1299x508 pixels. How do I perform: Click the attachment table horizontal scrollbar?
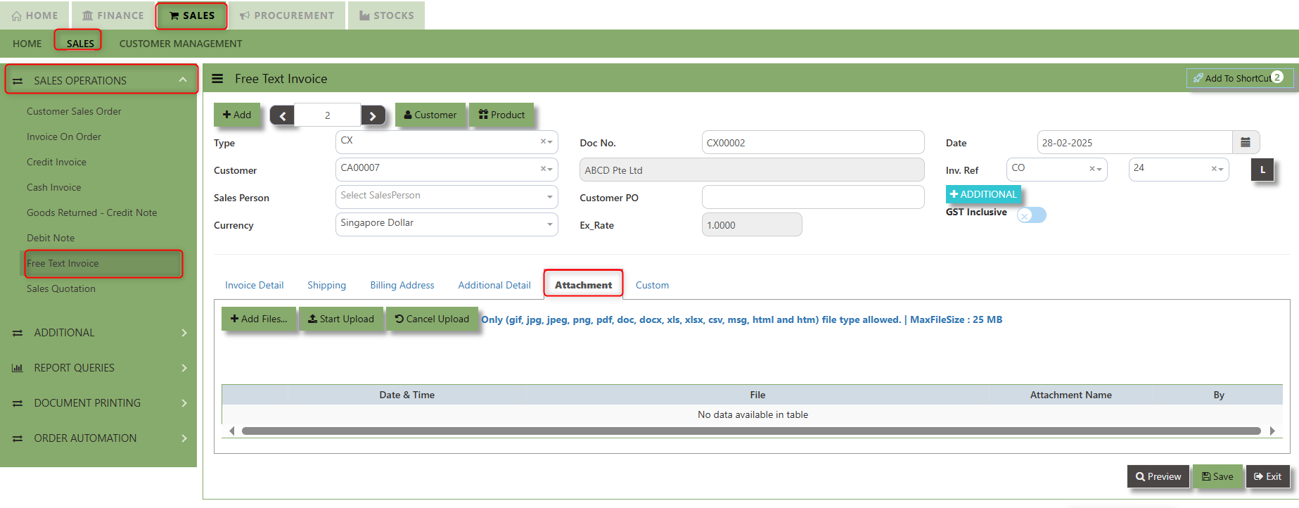click(x=751, y=431)
